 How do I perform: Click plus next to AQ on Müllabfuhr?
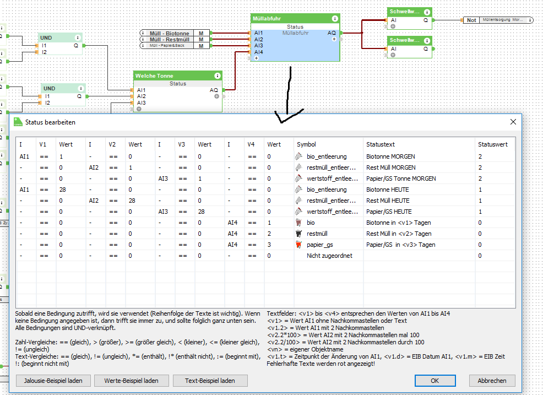(x=334, y=39)
